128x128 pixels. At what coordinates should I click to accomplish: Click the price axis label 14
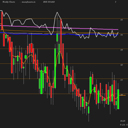click(122, 35)
